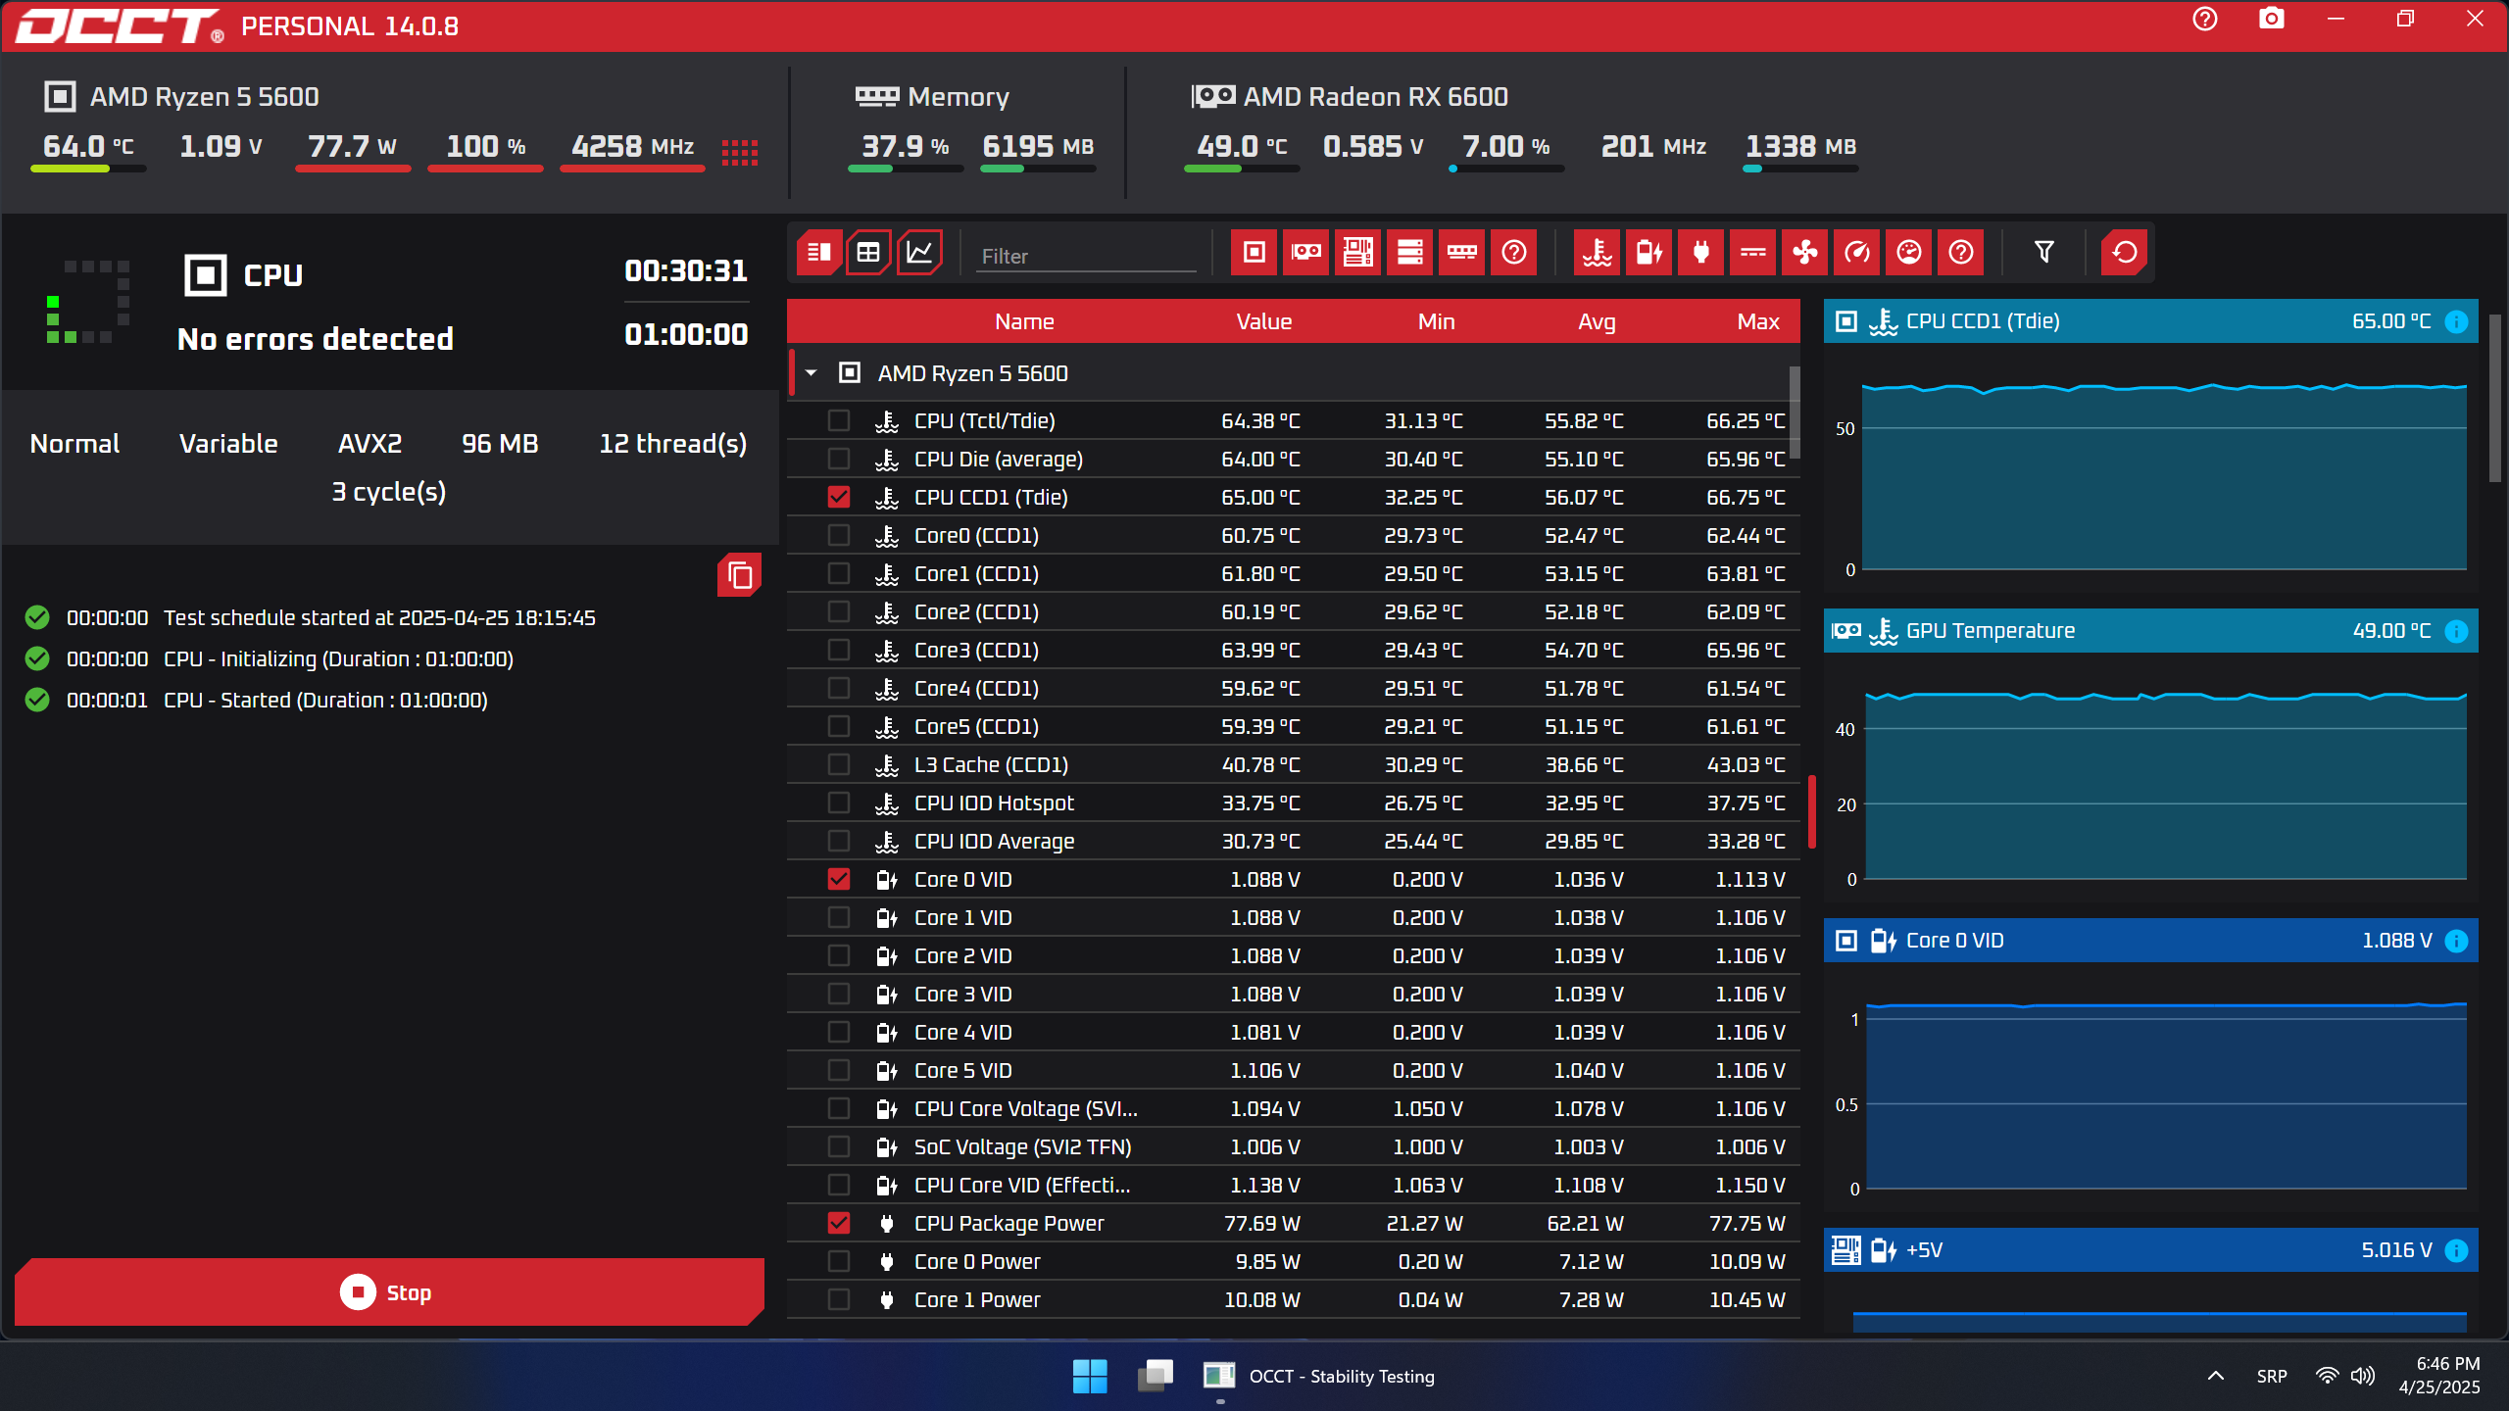Click the CPU temperature 64.0 °C usage bar

(x=88, y=169)
